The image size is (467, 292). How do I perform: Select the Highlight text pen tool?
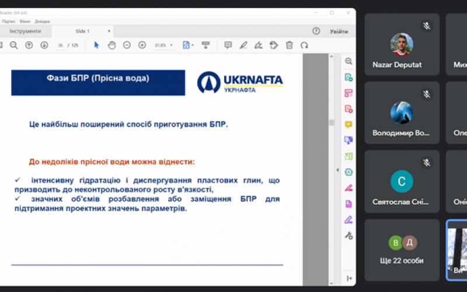click(x=243, y=46)
